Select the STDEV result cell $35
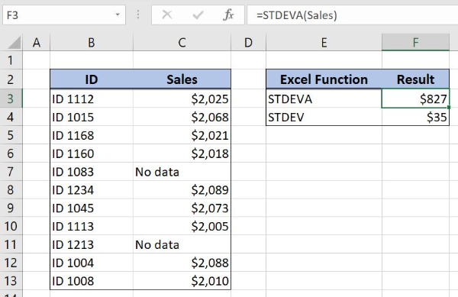458x297 pixels. click(x=415, y=117)
